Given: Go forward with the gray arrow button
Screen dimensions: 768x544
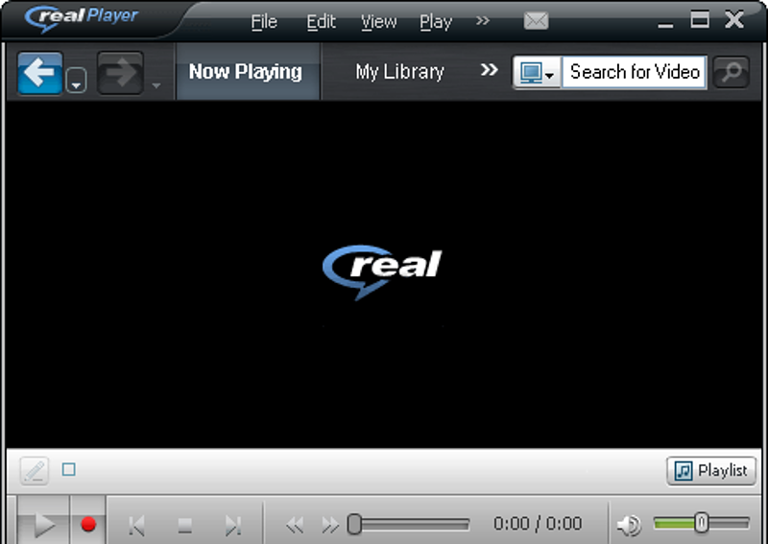Looking at the screenshot, I should [120, 73].
